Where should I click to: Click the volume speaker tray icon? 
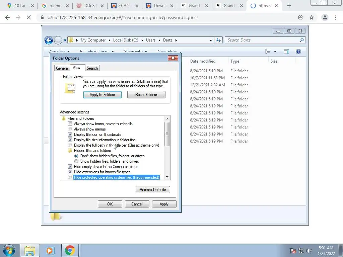pyautogui.click(x=309, y=251)
